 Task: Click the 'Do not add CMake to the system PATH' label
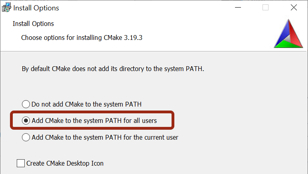(x=87, y=104)
